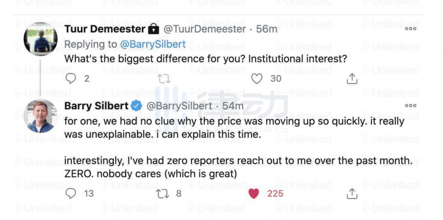
Task: Reply to Barry Silbert's tweet
Action: pos(71,193)
